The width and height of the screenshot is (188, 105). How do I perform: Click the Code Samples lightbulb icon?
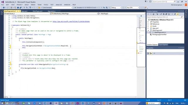(39, 8)
